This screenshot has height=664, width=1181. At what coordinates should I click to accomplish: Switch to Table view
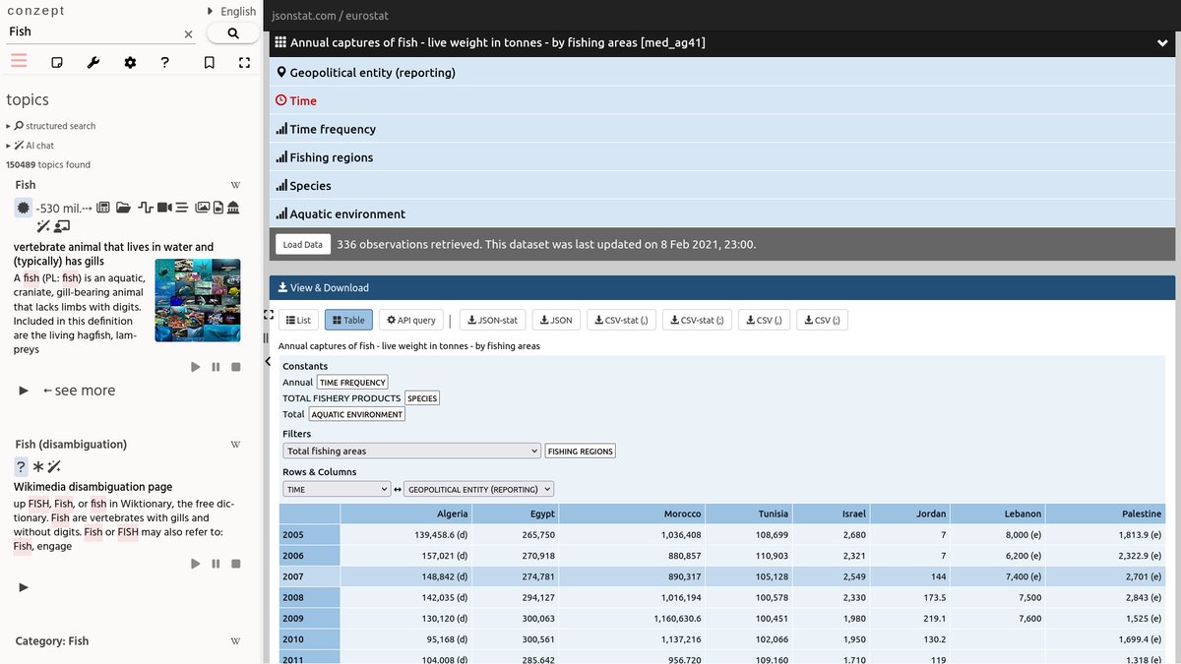(348, 320)
